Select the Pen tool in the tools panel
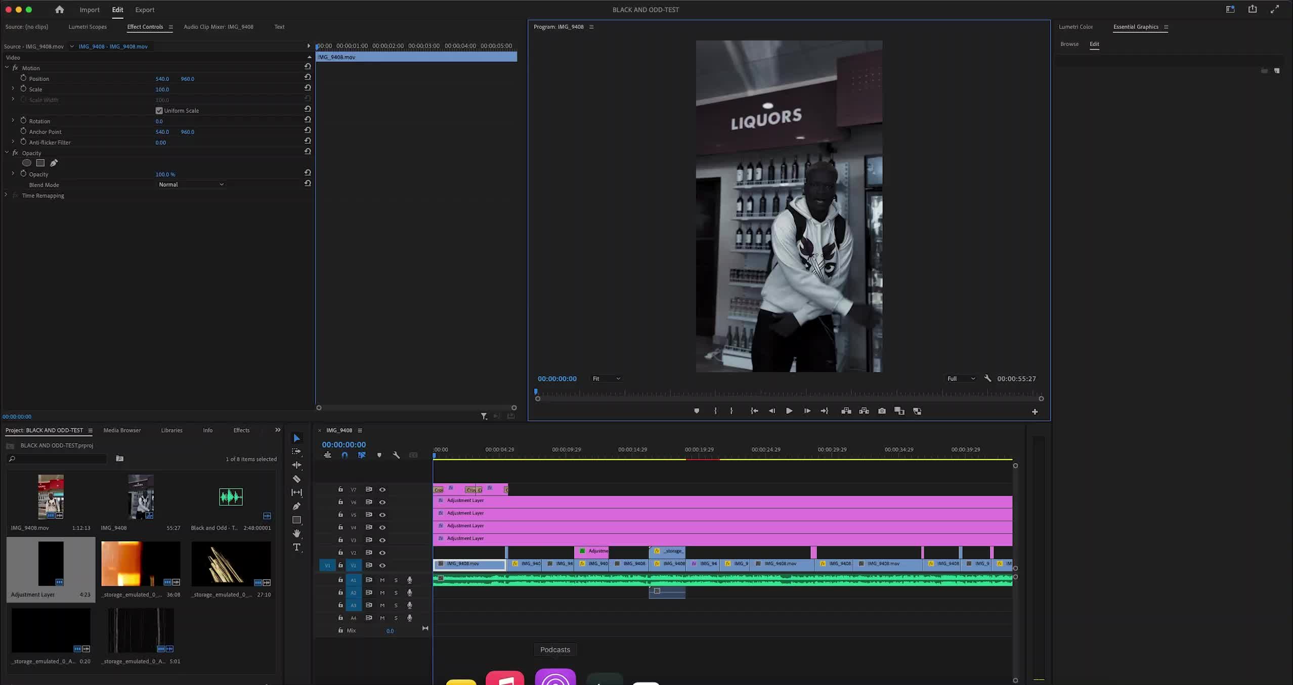Image resolution: width=1293 pixels, height=685 pixels. coord(296,506)
